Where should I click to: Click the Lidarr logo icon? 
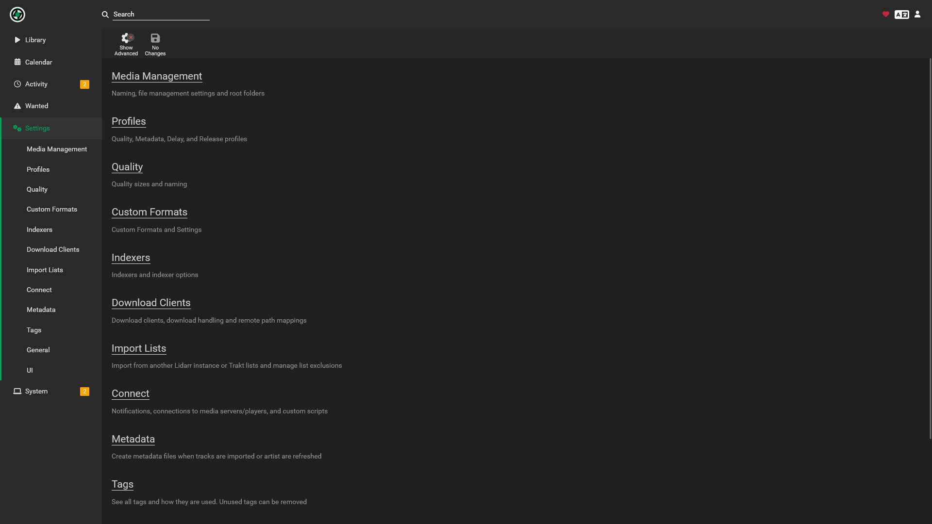pyautogui.click(x=17, y=15)
